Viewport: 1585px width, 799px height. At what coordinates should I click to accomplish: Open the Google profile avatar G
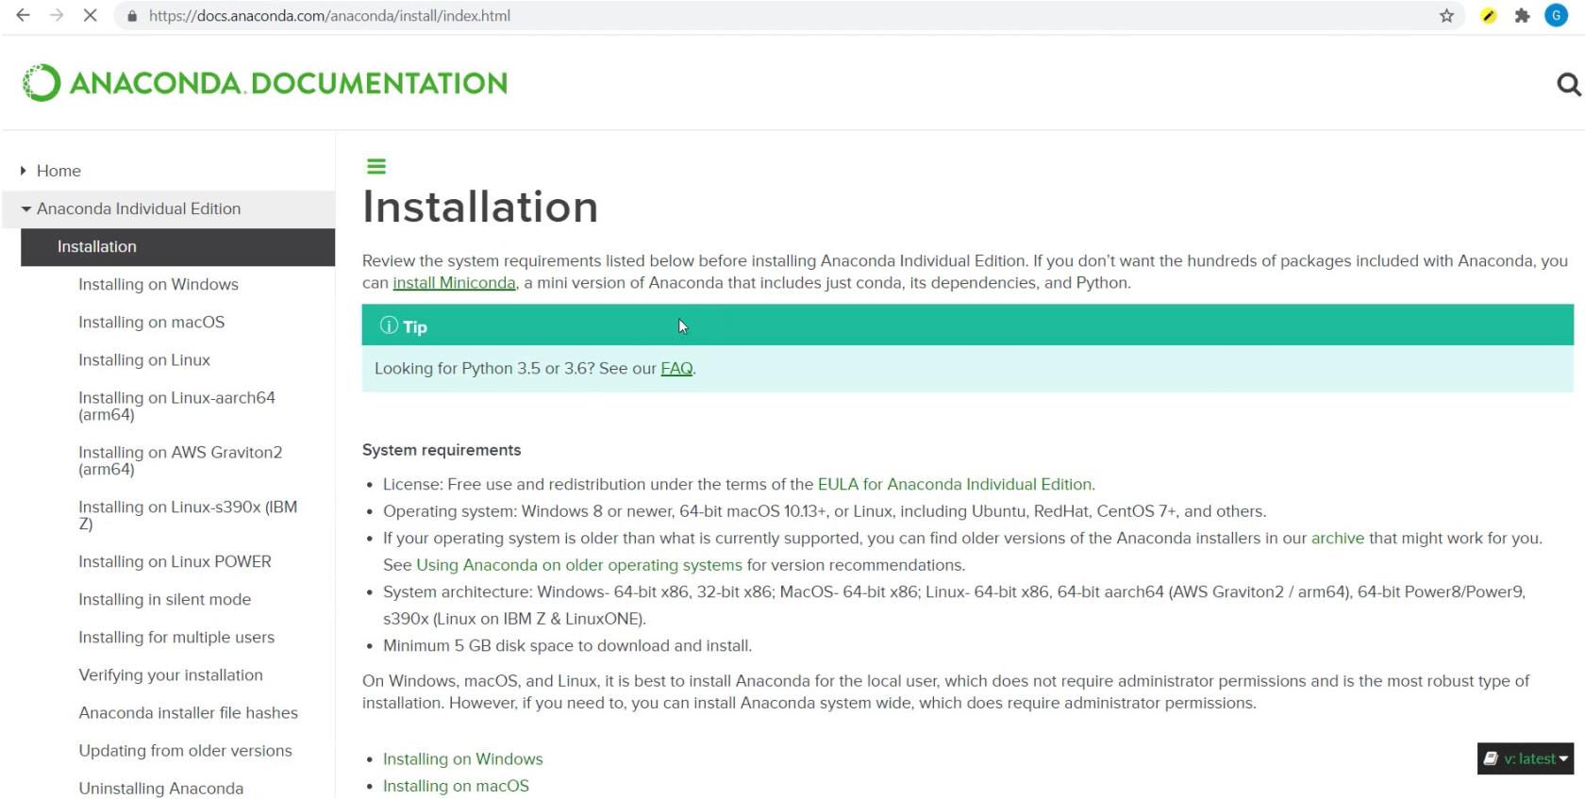click(1556, 16)
